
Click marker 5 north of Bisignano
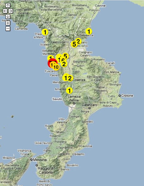tap(65, 56)
